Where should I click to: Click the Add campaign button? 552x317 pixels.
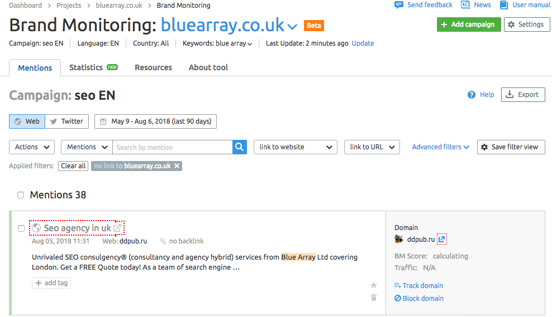pos(469,25)
